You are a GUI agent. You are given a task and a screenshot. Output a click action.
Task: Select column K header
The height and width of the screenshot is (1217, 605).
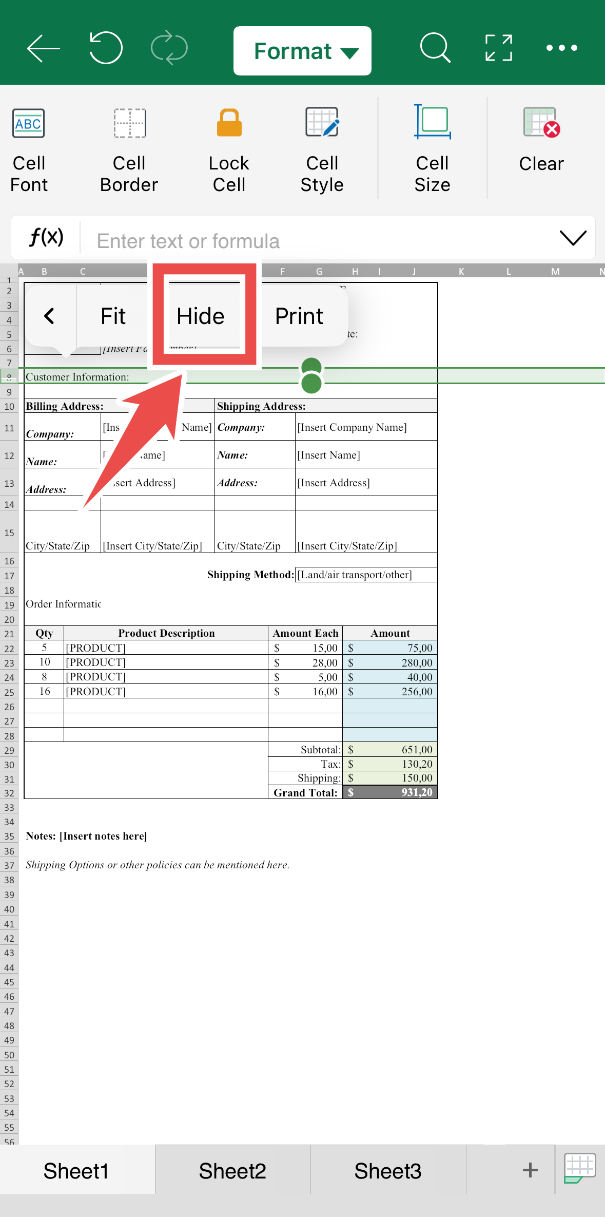461,271
